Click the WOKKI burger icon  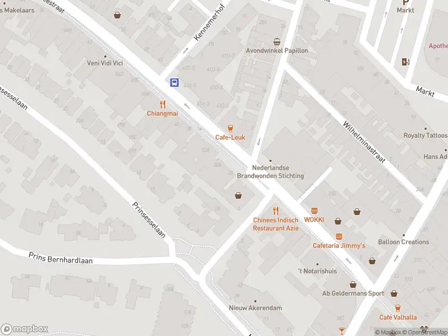tap(314, 211)
